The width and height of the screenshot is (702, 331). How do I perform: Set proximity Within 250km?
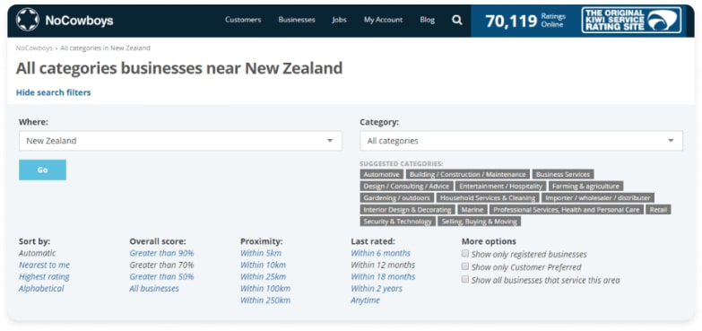pos(265,301)
